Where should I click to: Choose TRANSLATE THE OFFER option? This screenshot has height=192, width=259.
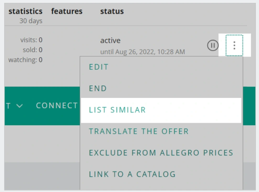tap(139, 131)
